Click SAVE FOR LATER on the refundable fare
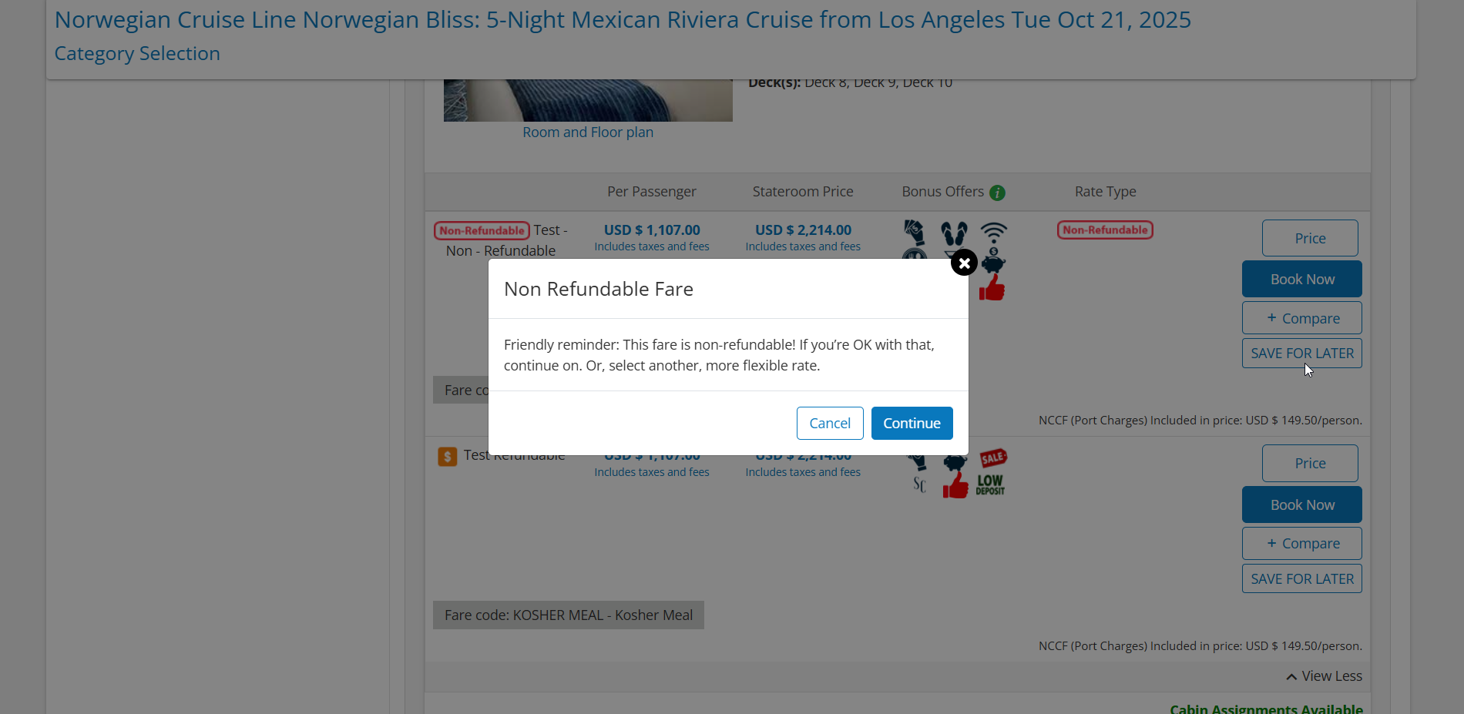Image resolution: width=1464 pixels, height=714 pixels. point(1302,578)
